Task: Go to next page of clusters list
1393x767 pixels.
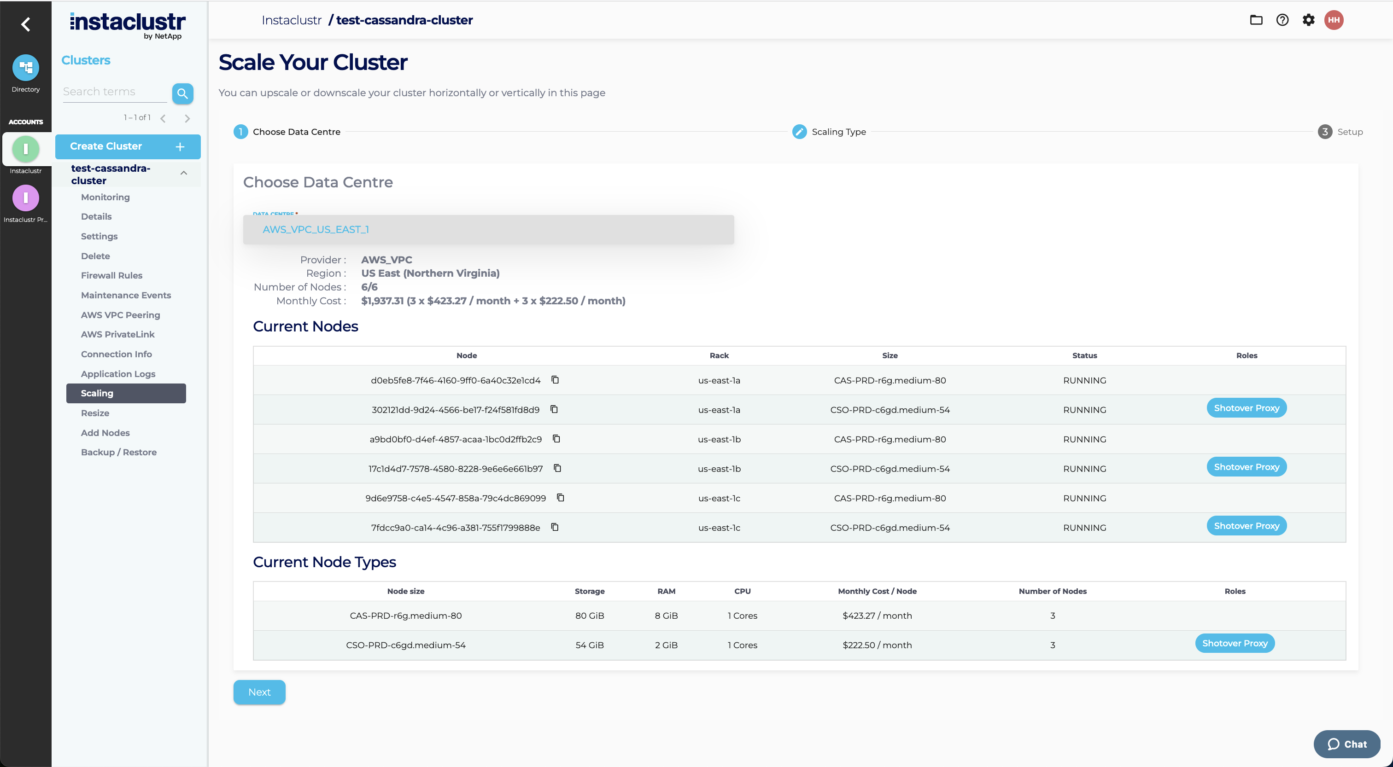Action: point(187,118)
